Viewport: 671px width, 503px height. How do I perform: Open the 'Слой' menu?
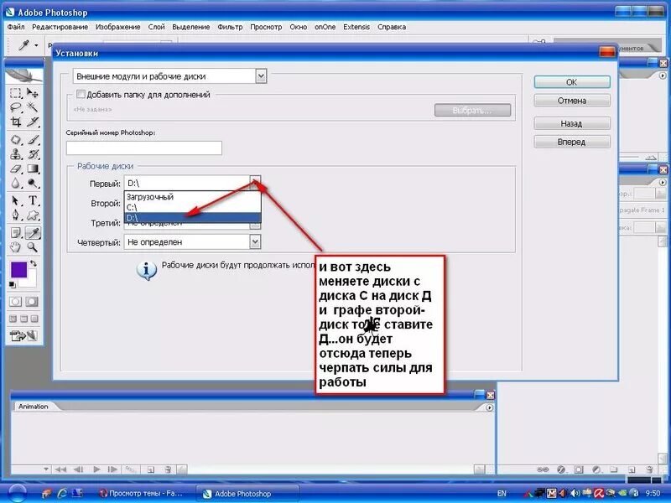click(x=157, y=27)
